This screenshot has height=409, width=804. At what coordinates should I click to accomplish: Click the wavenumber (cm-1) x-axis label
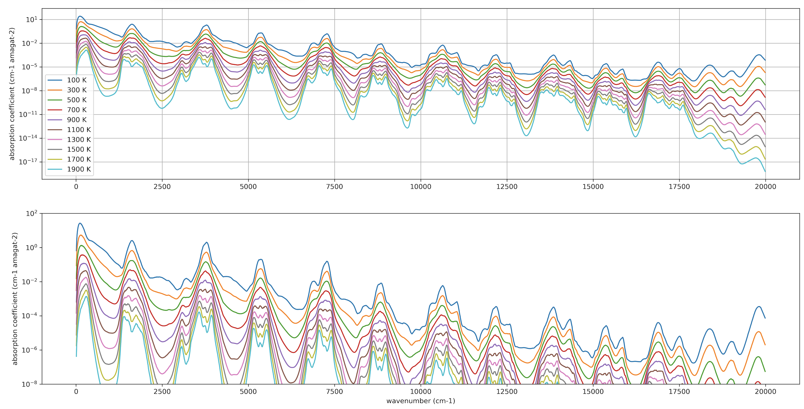(x=421, y=401)
